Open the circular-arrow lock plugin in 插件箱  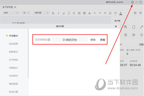click(x=134, y=35)
